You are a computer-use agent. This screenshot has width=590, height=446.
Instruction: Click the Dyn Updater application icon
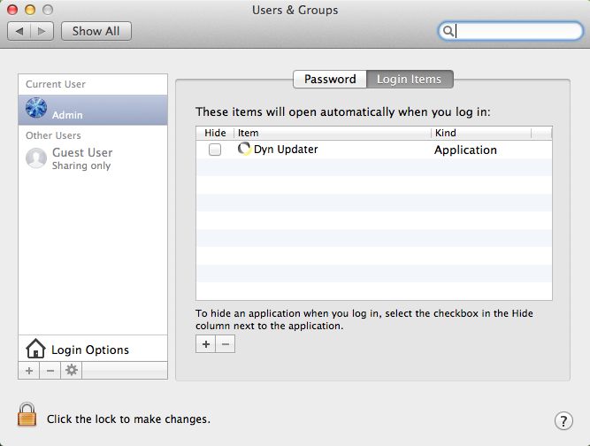[x=245, y=150]
